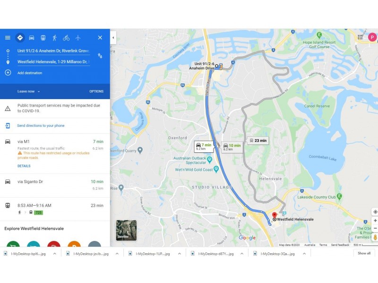Screen dimensions: 378x283
Task: Select the cycling travel mode icon
Action: click(66, 38)
